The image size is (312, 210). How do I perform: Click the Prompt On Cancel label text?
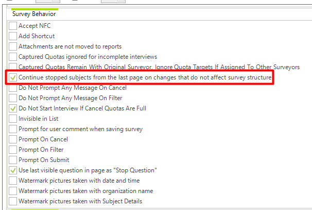(x=43, y=139)
